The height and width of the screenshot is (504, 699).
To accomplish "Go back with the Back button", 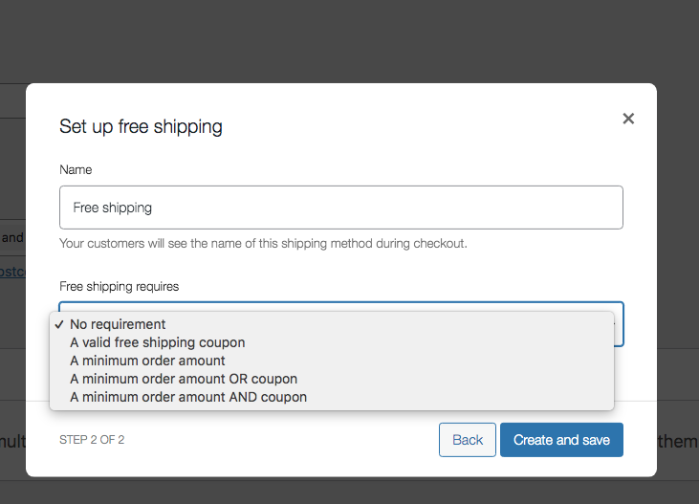I will click(468, 440).
